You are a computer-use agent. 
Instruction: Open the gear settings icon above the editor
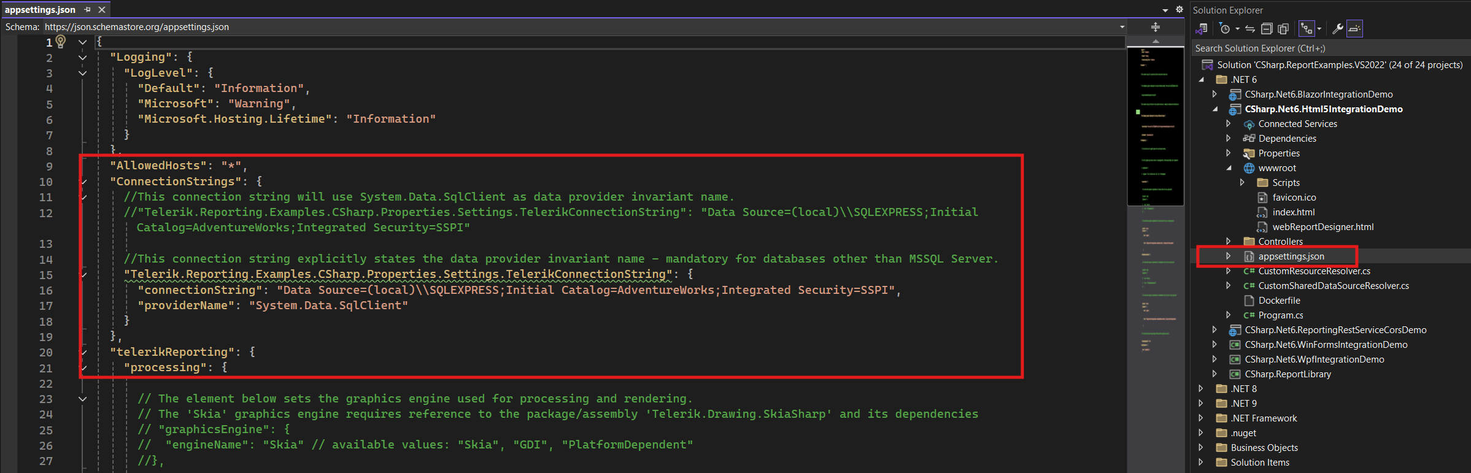coord(1179,10)
